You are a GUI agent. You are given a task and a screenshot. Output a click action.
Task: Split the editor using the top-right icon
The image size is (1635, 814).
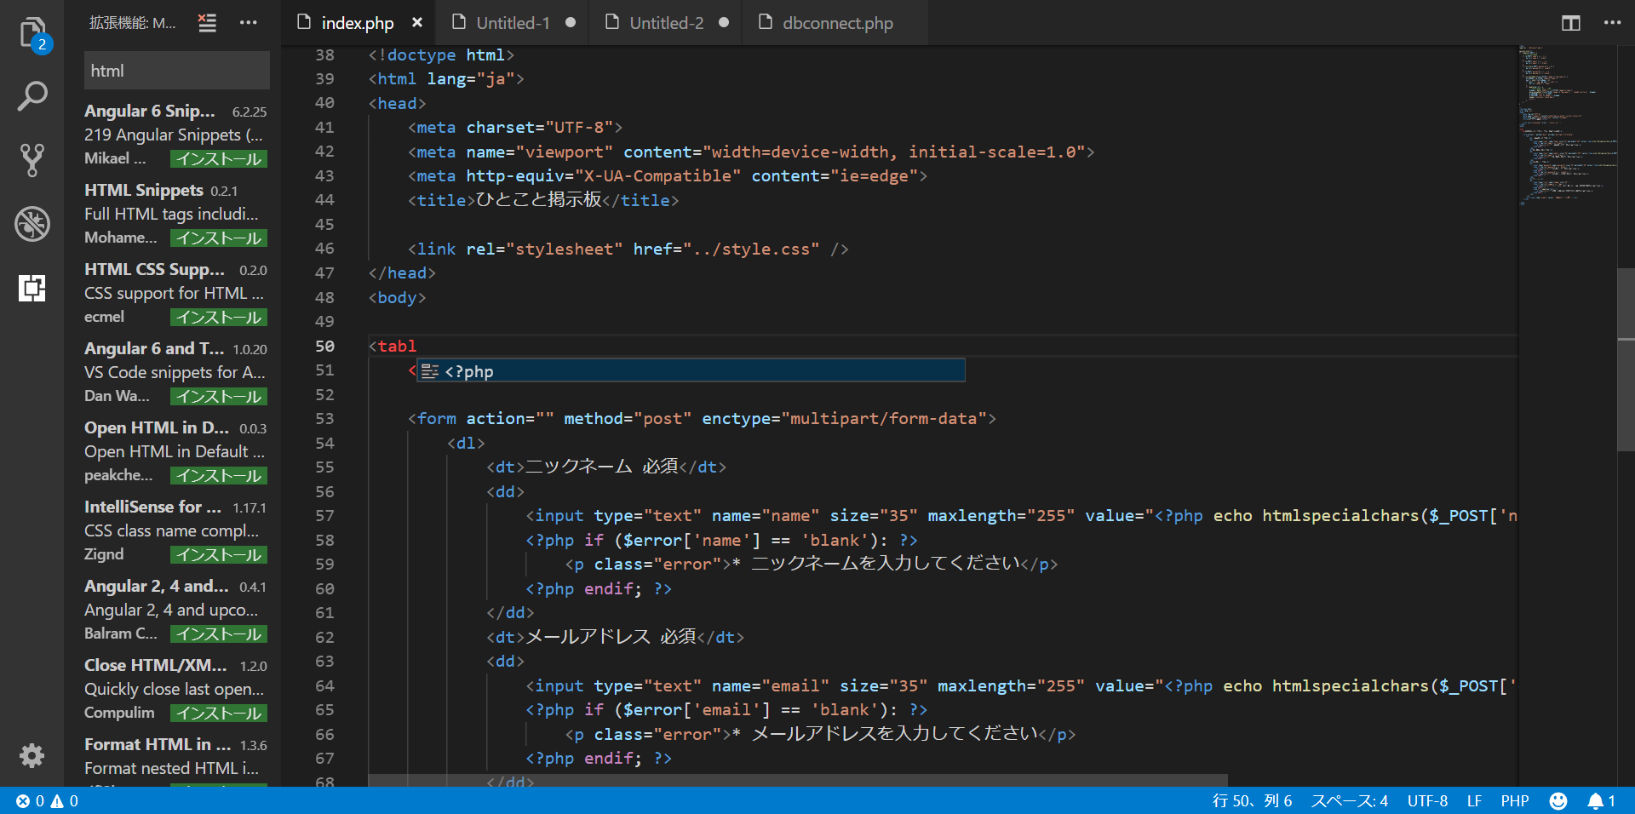[1570, 23]
